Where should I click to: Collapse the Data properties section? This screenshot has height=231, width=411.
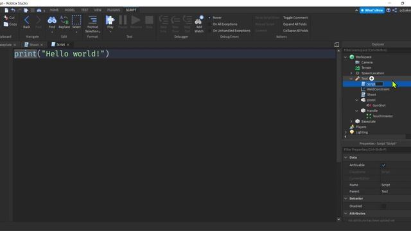click(x=345, y=157)
